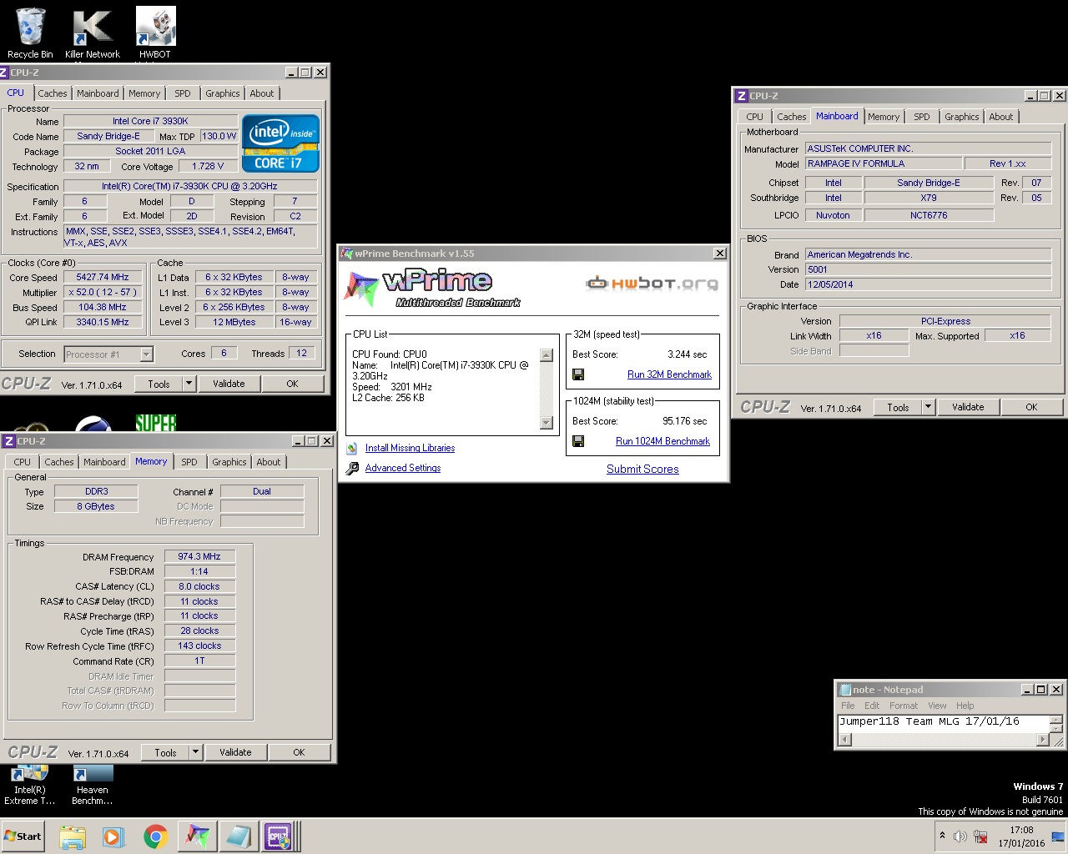Open the Edit menu in Notepad
The height and width of the screenshot is (854, 1068).
872,706
